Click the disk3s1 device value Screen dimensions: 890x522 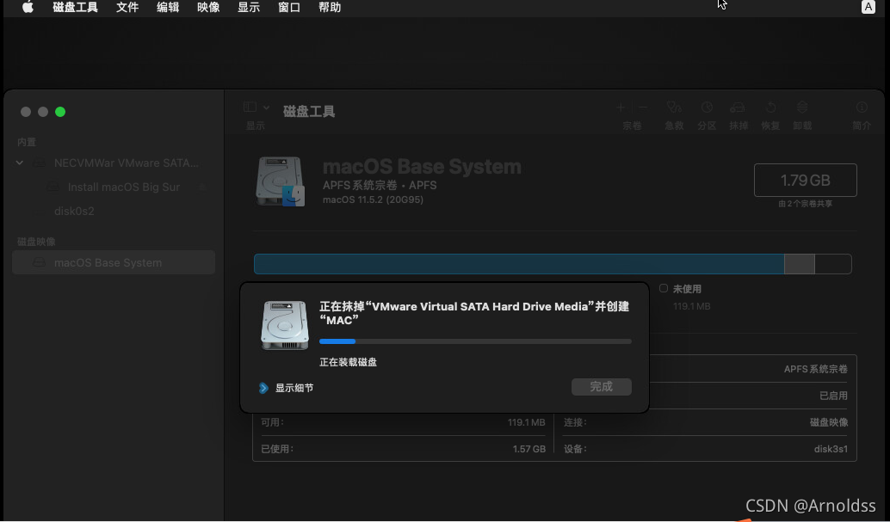(x=831, y=449)
